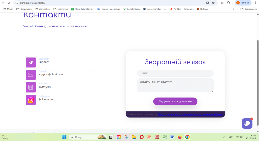This screenshot has width=259, height=141.
Task: Launch Opera from the taskbar
Action: (142, 137)
